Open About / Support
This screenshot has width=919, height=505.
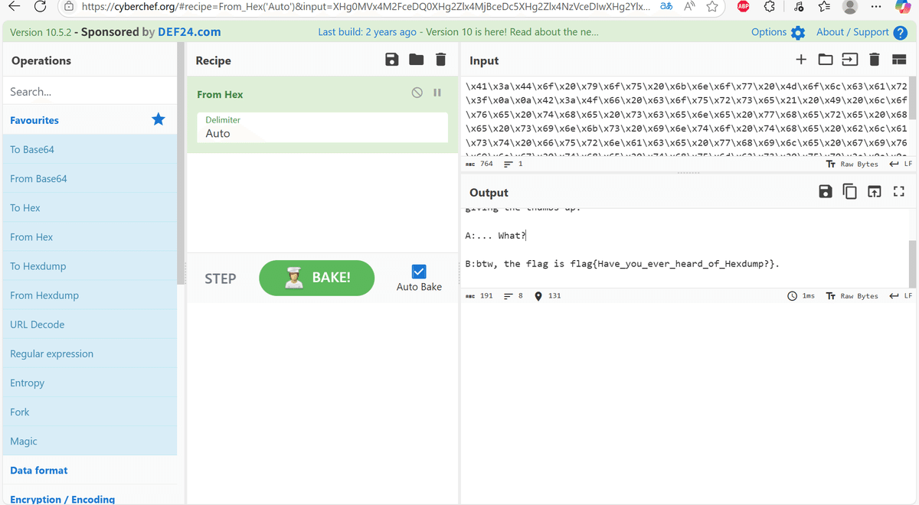(852, 32)
